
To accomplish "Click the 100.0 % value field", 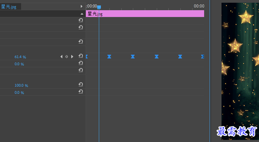I will [x=21, y=85].
